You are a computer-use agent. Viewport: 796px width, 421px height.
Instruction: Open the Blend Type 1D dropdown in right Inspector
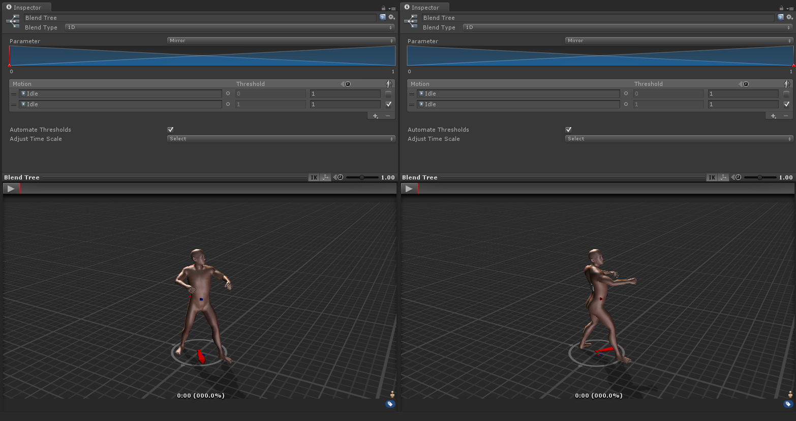click(628, 27)
